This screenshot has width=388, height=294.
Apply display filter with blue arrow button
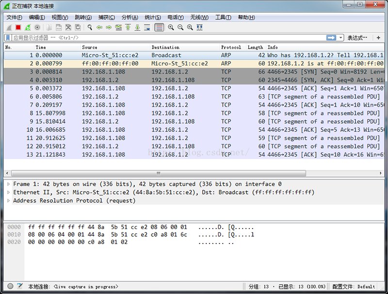coord(331,38)
